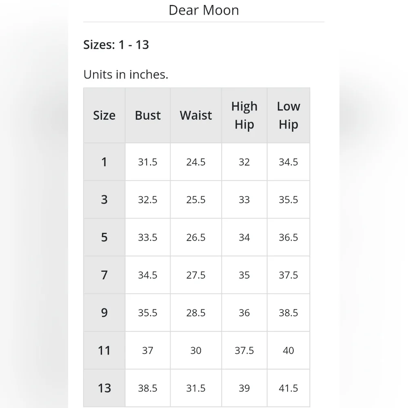The width and height of the screenshot is (408, 408).
Task: Click the 37.5 high hip cell
Action: [244, 350]
